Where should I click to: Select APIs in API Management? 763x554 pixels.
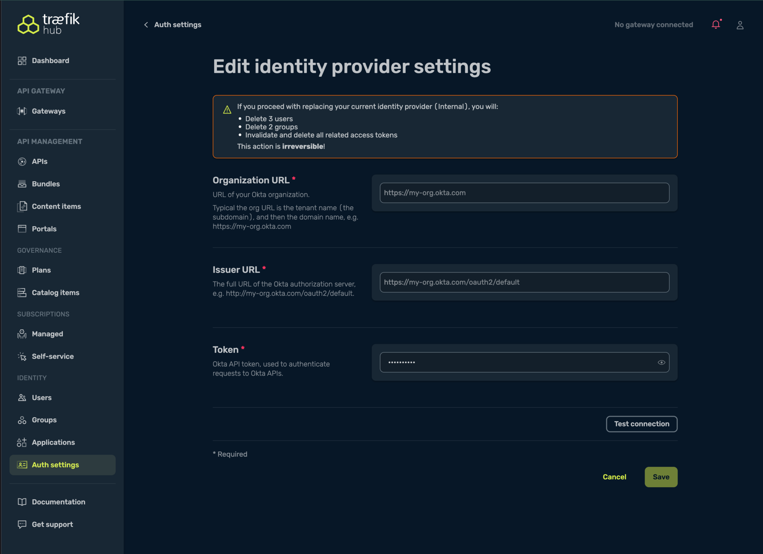[x=62, y=162]
